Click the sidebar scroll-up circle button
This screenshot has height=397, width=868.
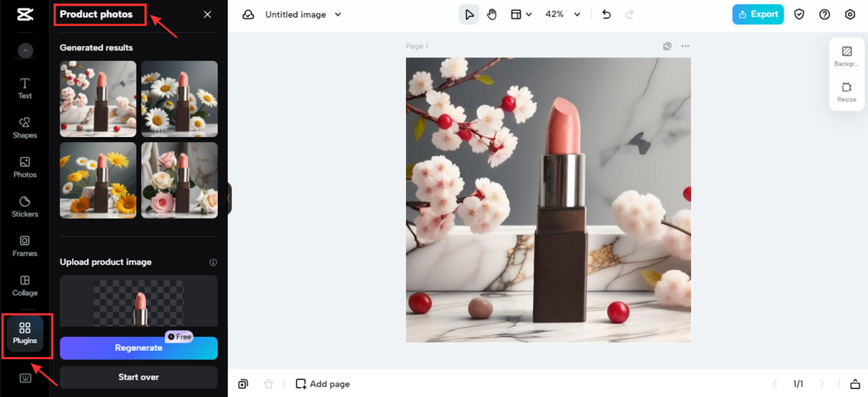coord(25,51)
